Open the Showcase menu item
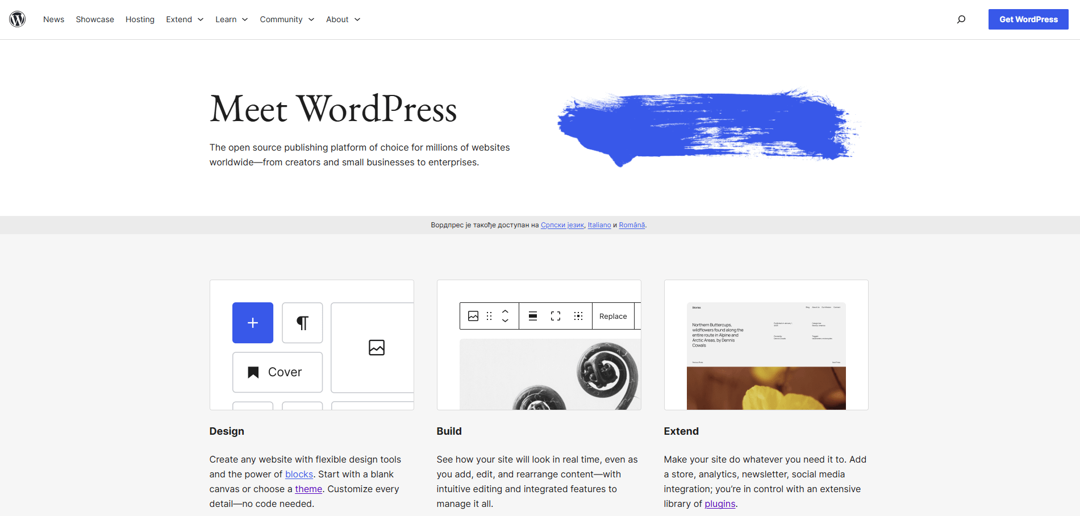The width and height of the screenshot is (1080, 516). click(95, 19)
